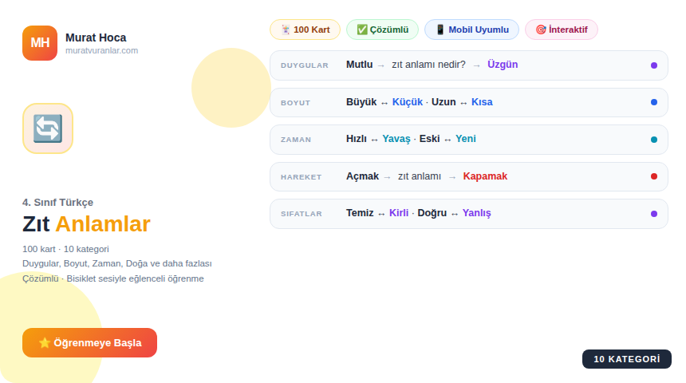Click the 'Zıt Anlamlar' heading
686x383 pixels.
pos(86,224)
